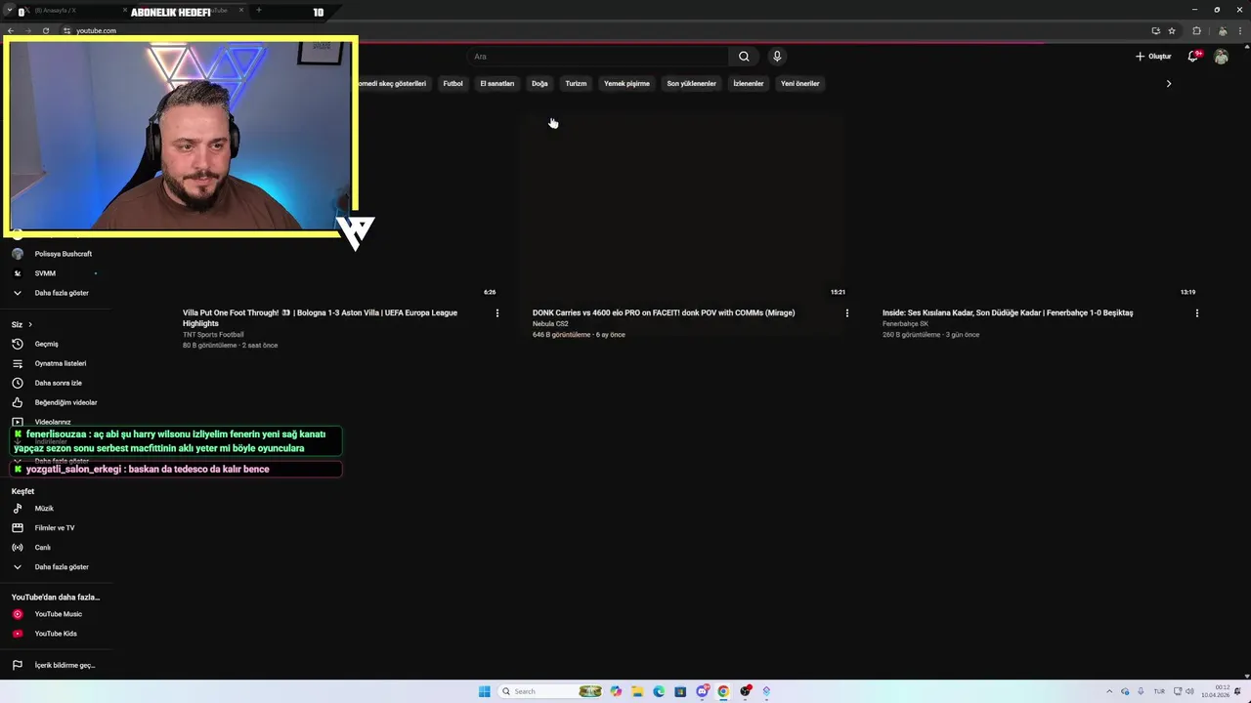Select the El sanatları filter chip
Viewport: 1251px width, 703px height.
[496, 83]
